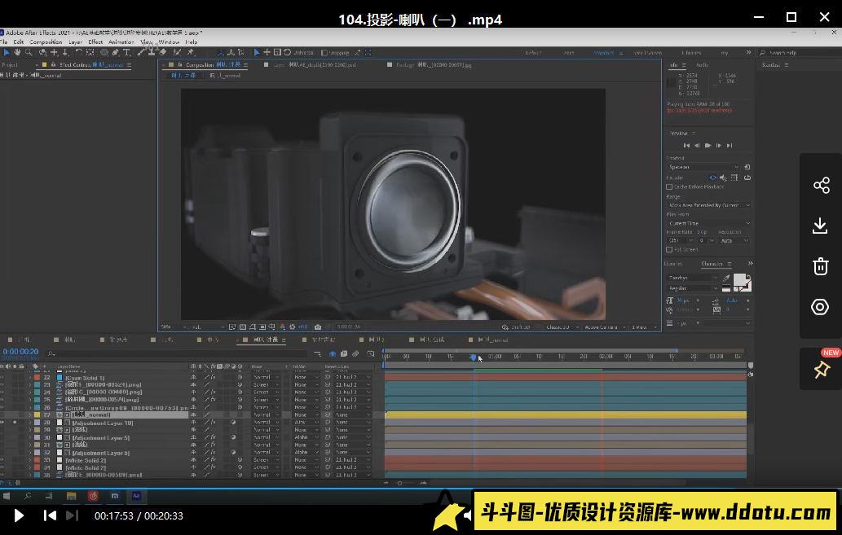Screen dimensions: 842x535
Task: Expand layer 28 Adjustment Layer 10
Action: point(29,423)
